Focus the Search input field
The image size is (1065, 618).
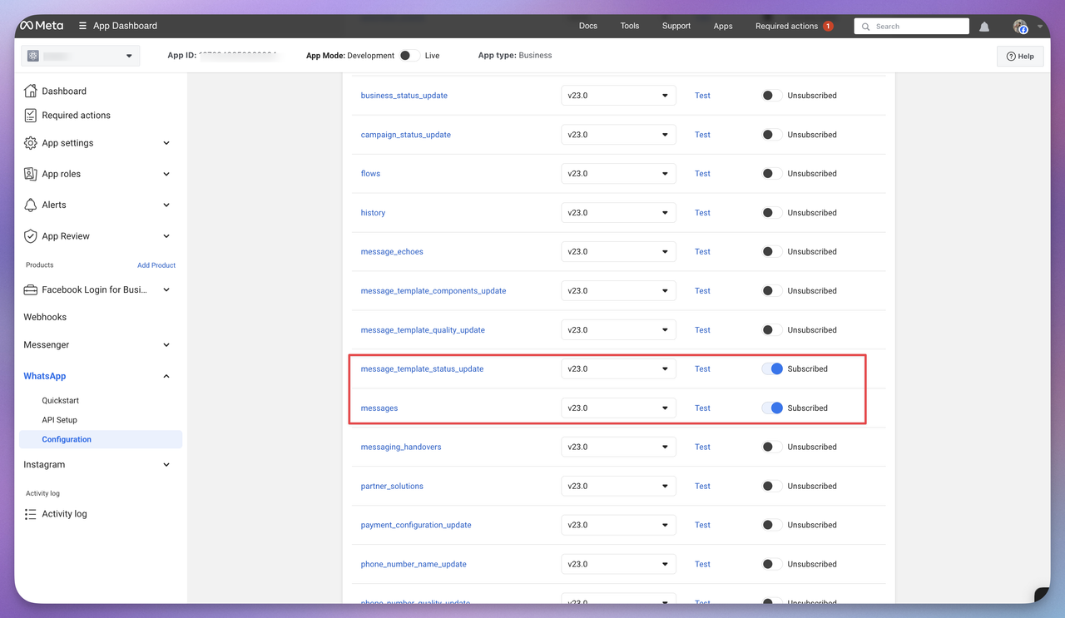coord(911,26)
